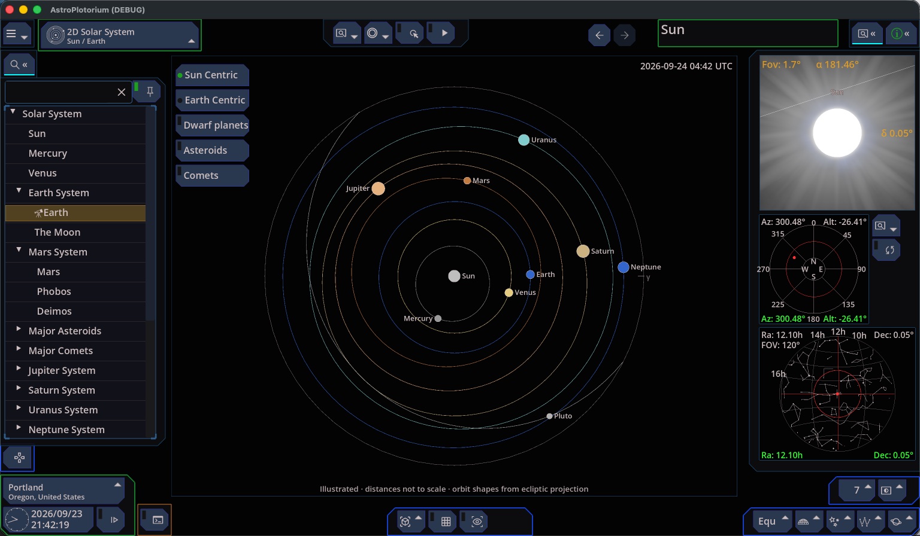This screenshot has width=920, height=536.
Task: Select Sun in the object tree
Action: pyautogui.click(x=75, y=134)
